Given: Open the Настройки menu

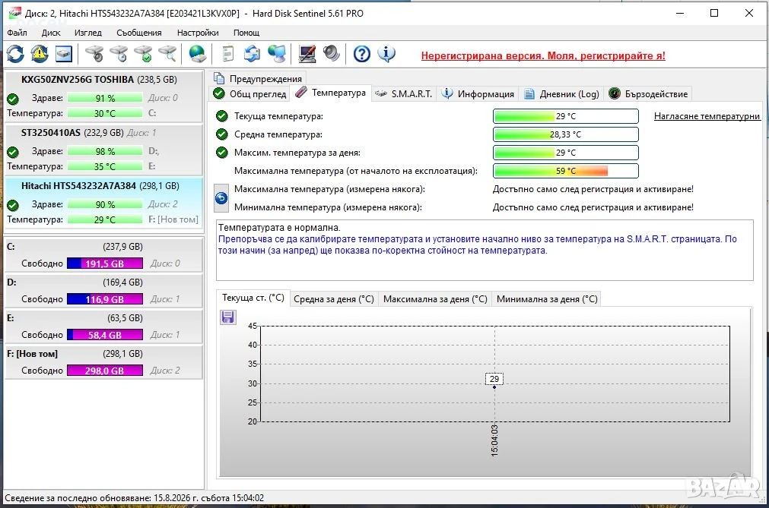Looking at the screenshot, I should coord(198,33).
